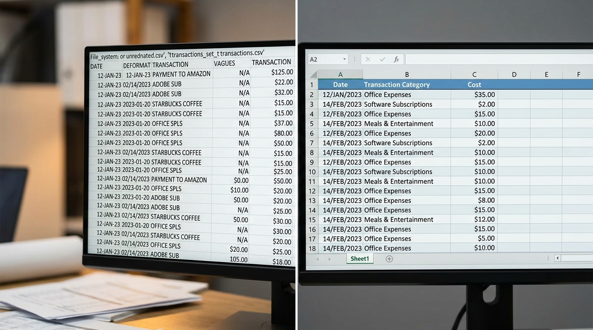Select Meals & Entertainment in spreadsheet row 15
This screenshot has width=593, height=330.
(407, 220)
